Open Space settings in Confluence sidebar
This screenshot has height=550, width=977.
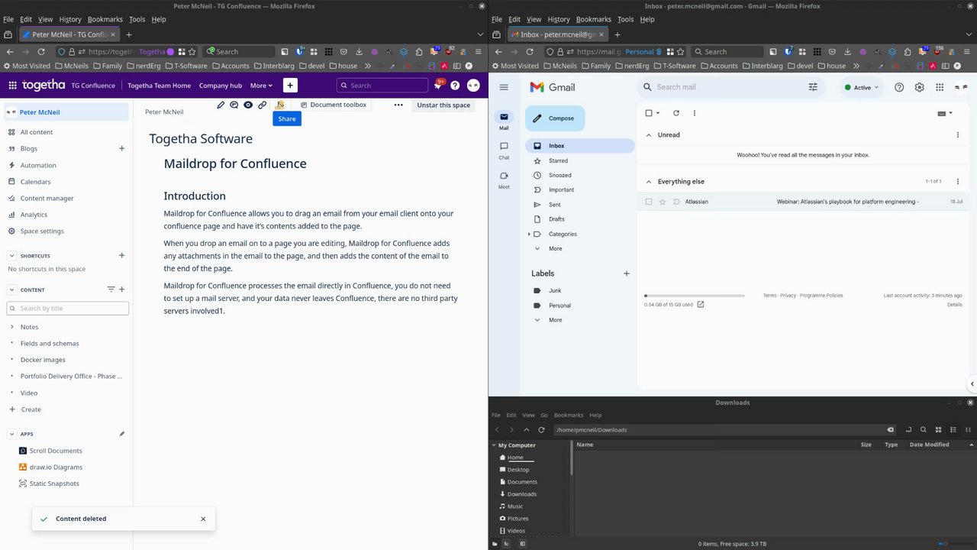point(42,231)
